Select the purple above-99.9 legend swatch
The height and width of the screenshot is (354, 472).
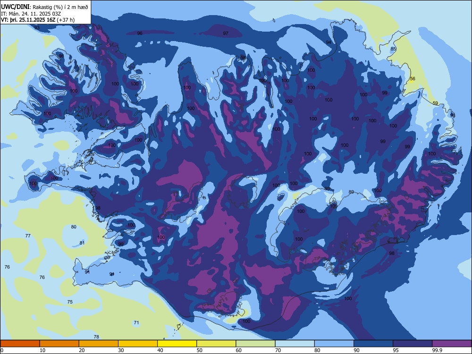pos(452,344)
